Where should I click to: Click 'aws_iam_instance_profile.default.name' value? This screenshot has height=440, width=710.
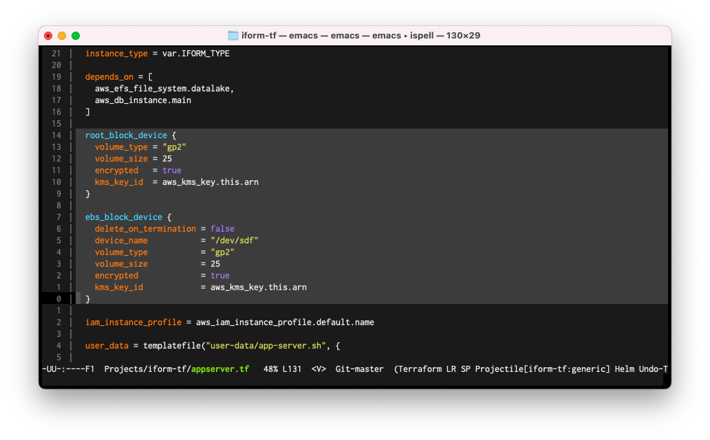click(285, 322)
